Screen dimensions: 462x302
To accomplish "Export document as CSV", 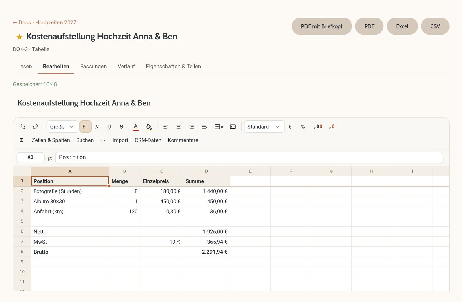I will coord(435,26).
